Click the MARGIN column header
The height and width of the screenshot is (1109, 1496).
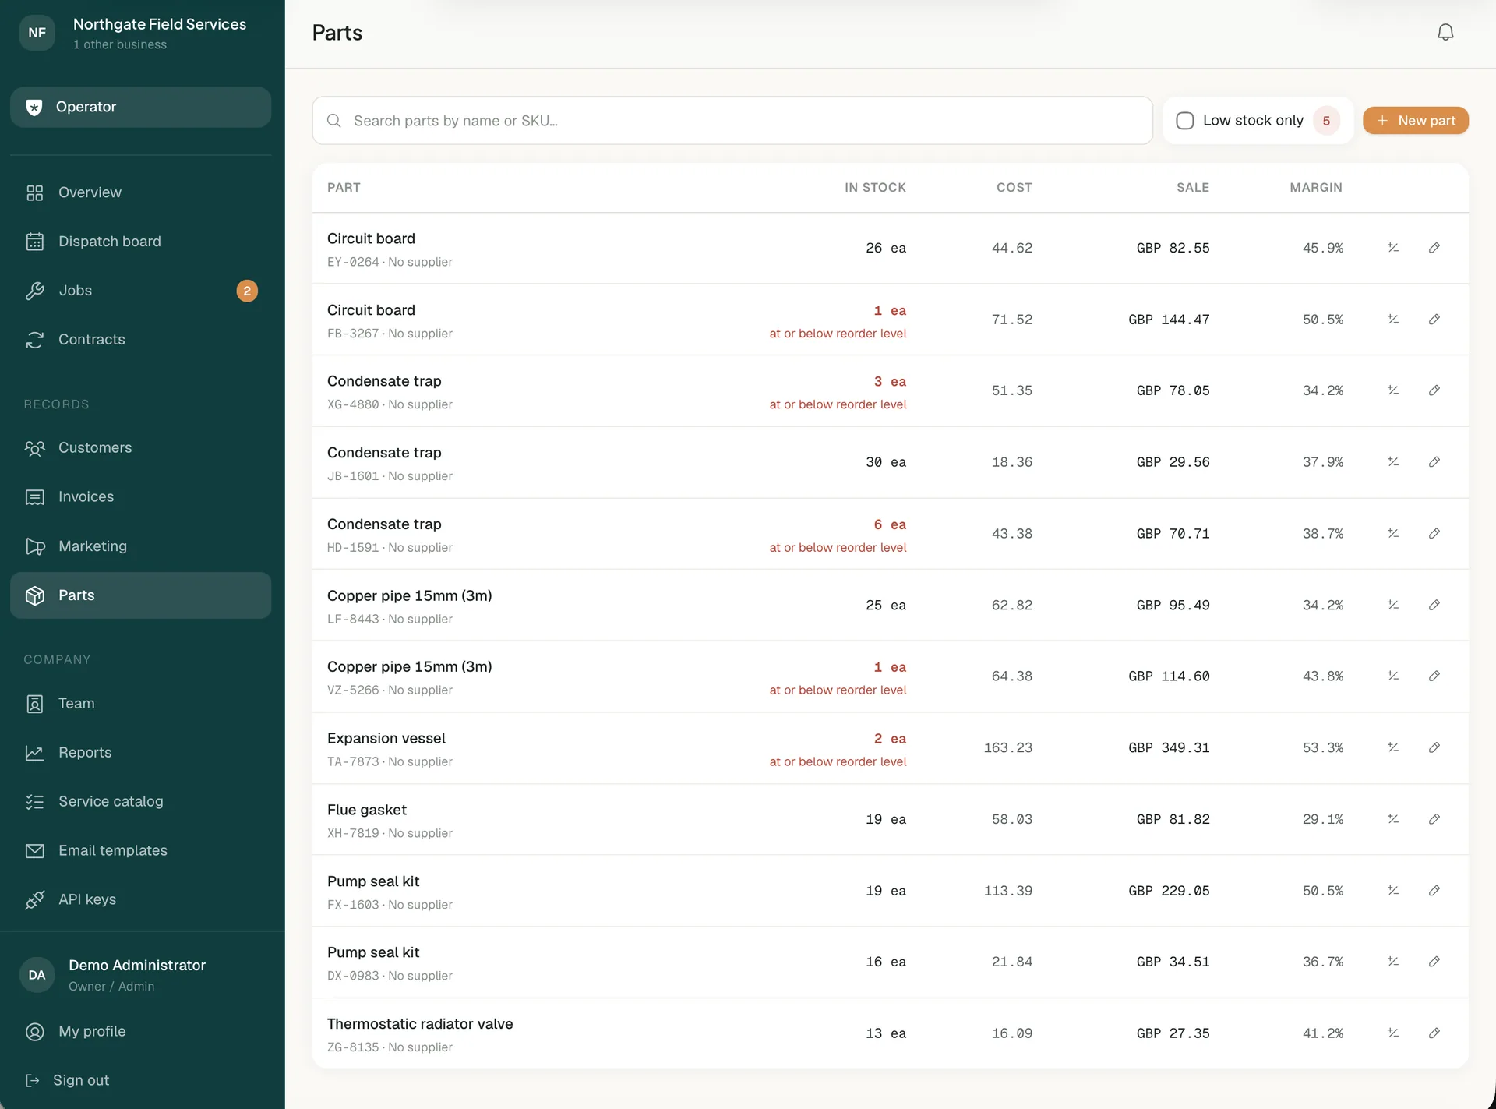(1316, 188)
